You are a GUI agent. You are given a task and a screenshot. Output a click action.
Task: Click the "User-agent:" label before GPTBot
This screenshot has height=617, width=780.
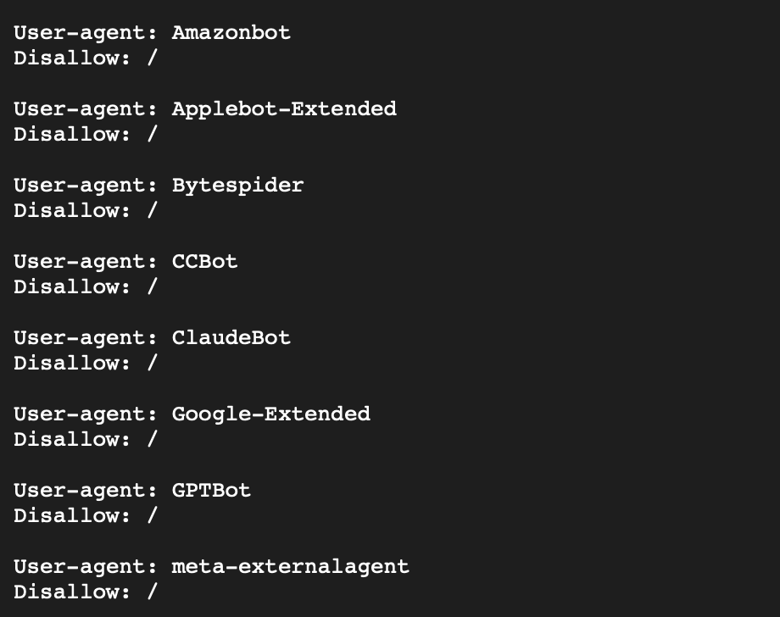[86, 491]
